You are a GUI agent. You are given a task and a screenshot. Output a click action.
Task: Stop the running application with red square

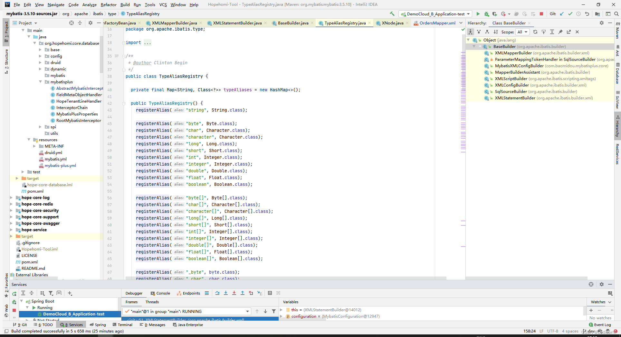coord(541,14)
